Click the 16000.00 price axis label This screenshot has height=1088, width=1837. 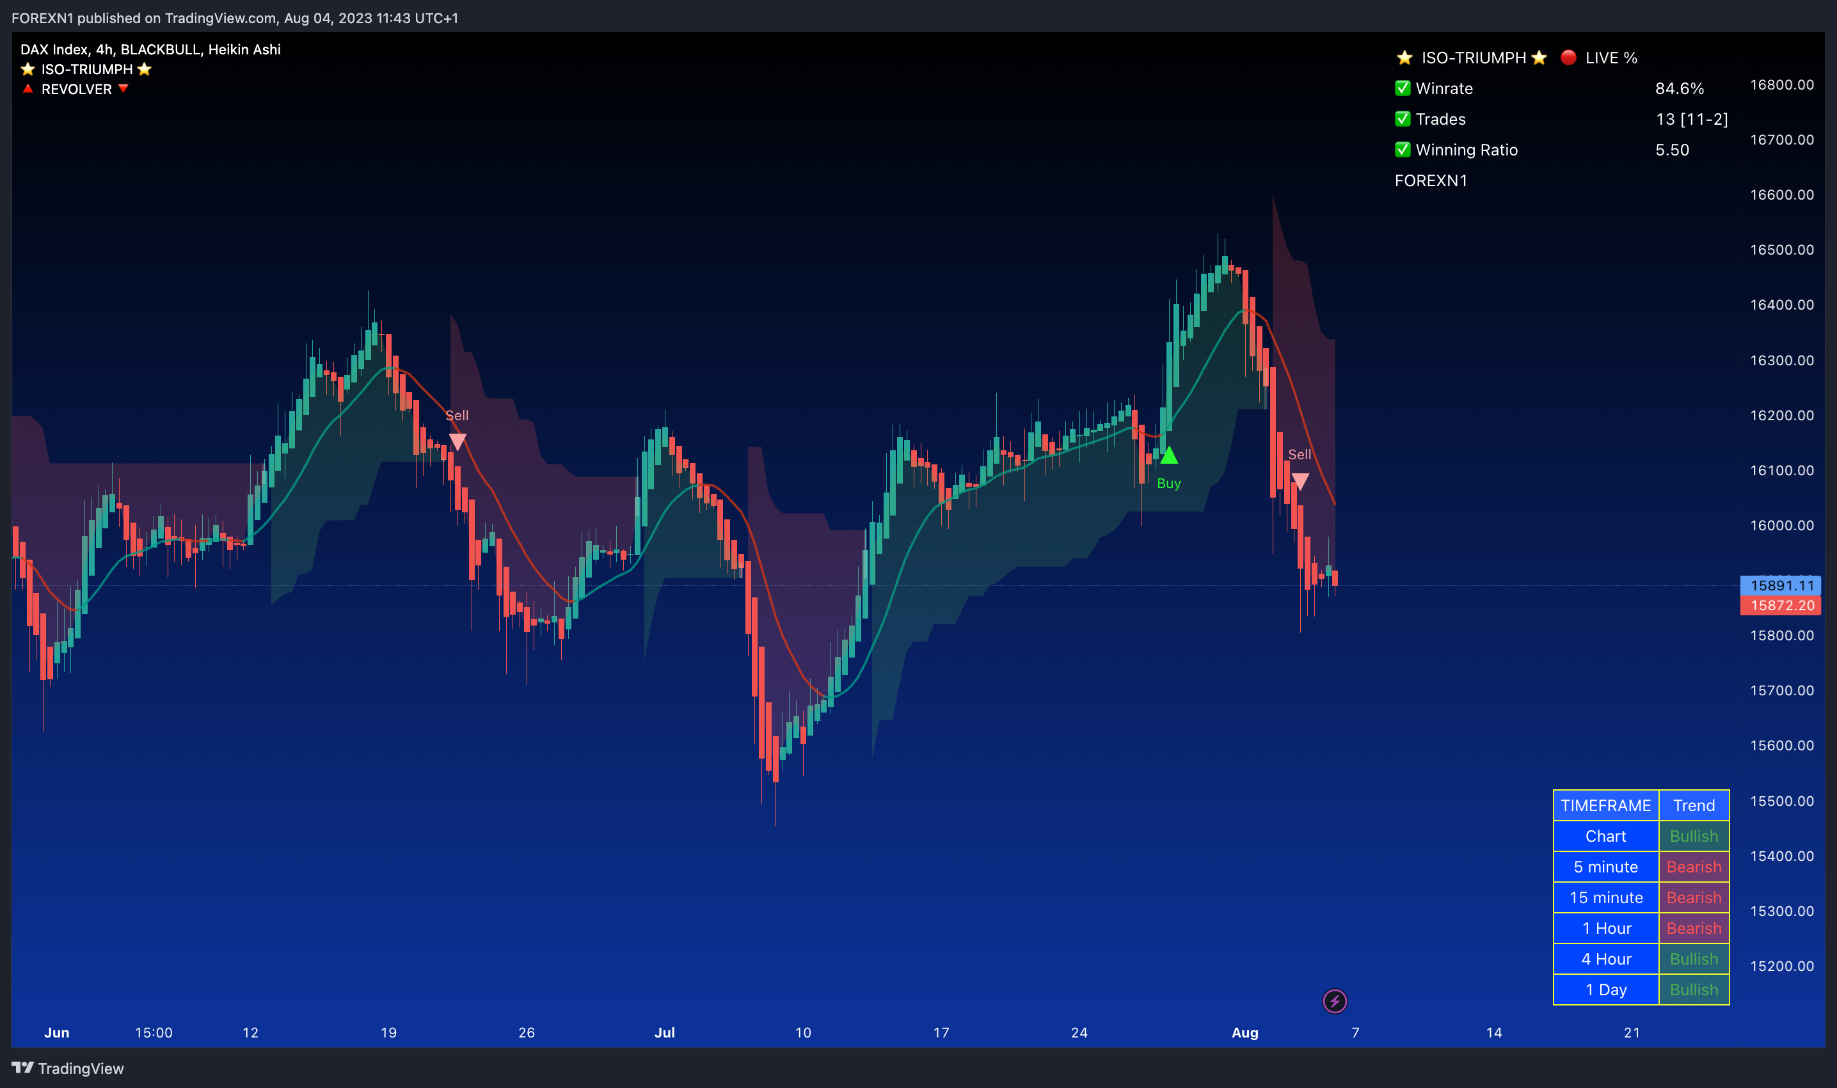pyautogui.click(x=1781, y=525)
